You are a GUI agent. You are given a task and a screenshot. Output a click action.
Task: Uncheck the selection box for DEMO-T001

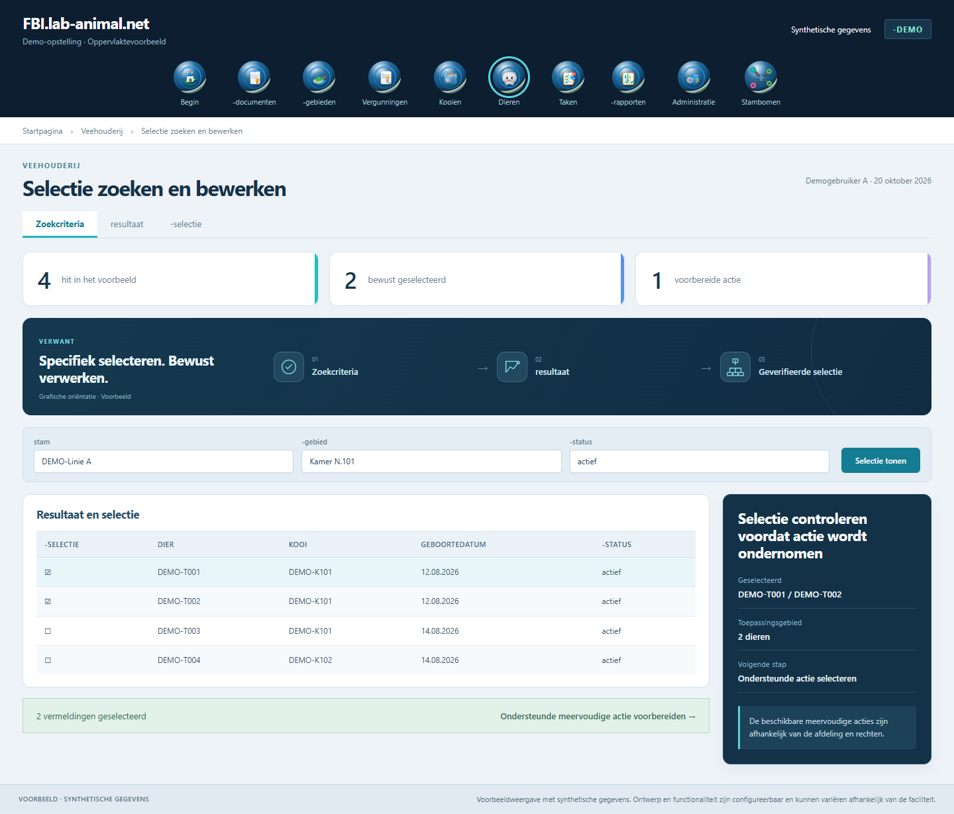point(48,572)
